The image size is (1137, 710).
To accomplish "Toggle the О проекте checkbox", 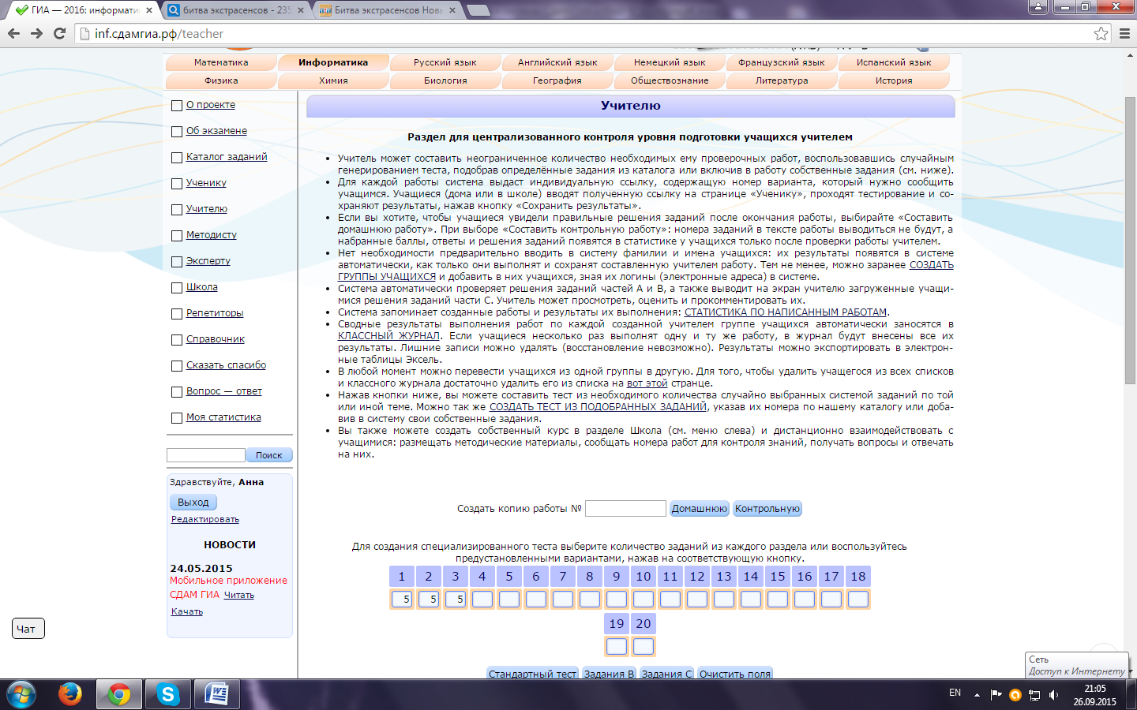I will coord(177,106).
